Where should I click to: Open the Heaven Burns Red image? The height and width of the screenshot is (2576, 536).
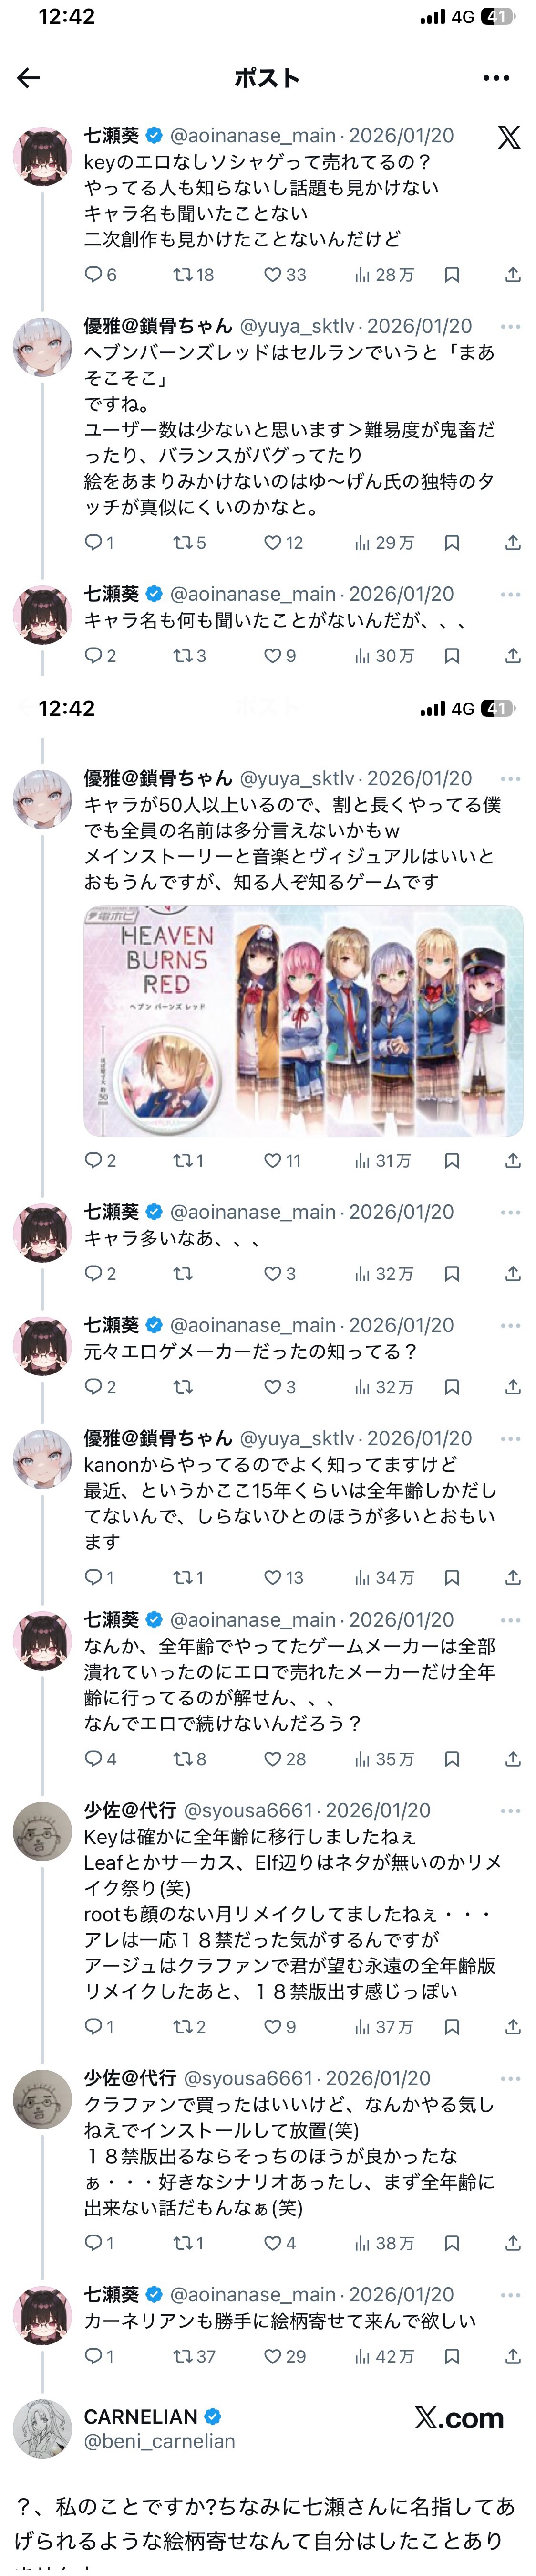(x=302, y=1021)
